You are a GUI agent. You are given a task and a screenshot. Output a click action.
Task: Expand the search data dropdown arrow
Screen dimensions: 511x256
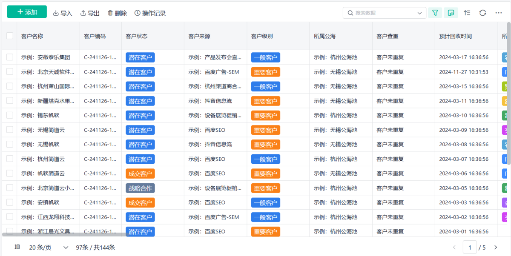419,13
